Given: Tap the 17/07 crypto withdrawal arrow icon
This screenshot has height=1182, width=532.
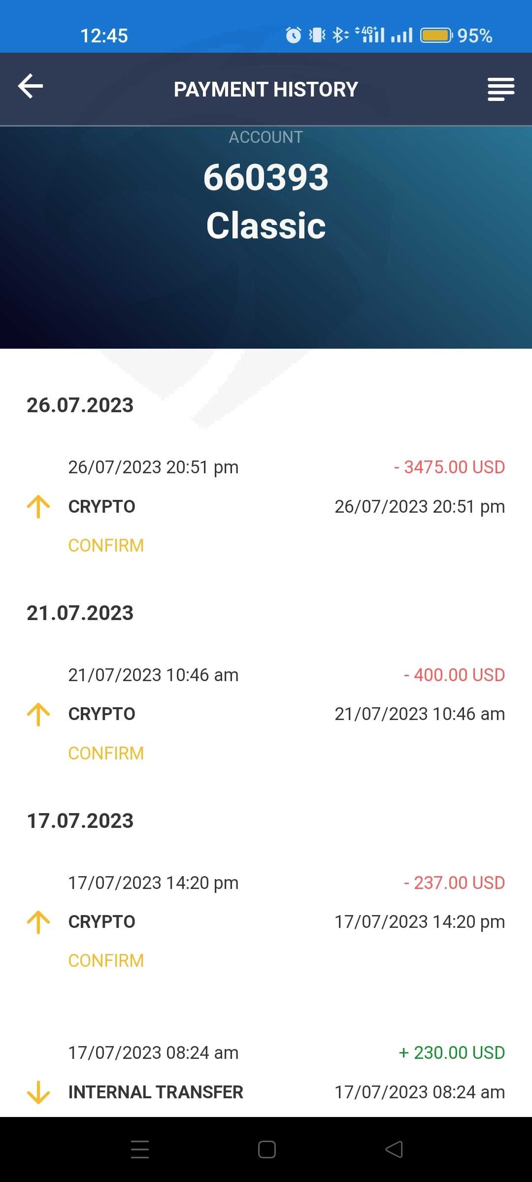Looking at the screenshot, I should coord(38,922).
